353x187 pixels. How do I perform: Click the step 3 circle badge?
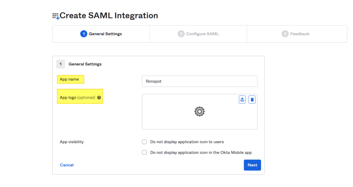(x=285, y=34)
